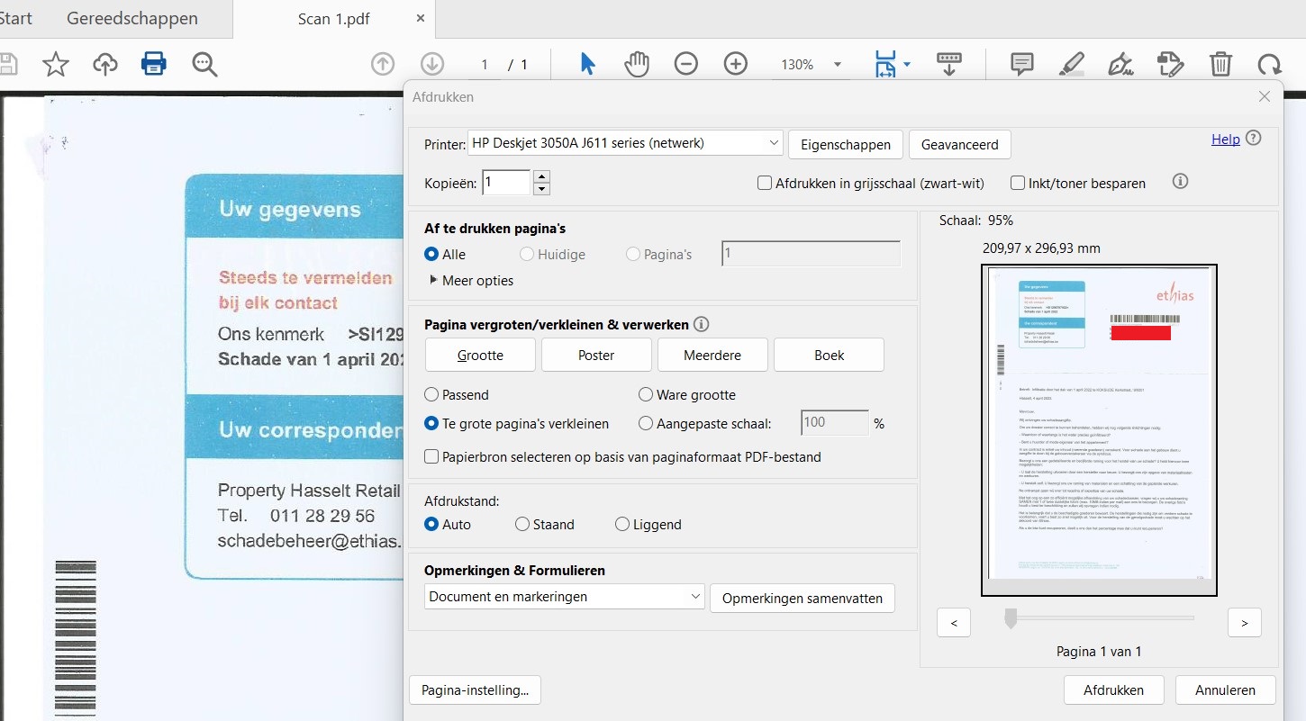Screen dimensions: 1306x721
Task: Click the star bookmark icon
Action: 56,64
